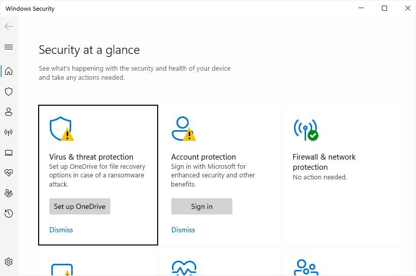Open Family options icon in sidebar
The width and height of the screenshot is (416, 276).
pyautogui.click(x=9, y=193)
